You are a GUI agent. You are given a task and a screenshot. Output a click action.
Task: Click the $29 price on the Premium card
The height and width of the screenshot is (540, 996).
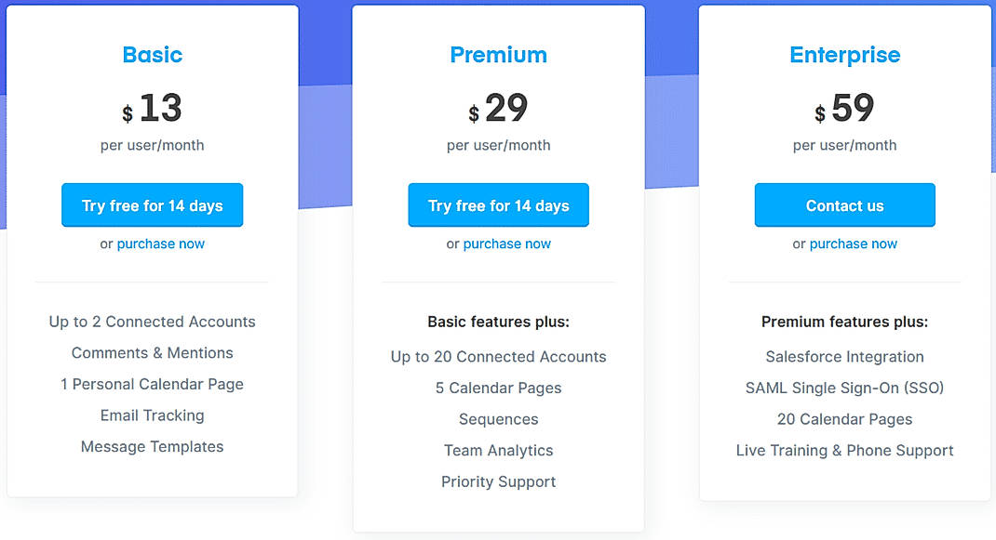coord(498,108)
